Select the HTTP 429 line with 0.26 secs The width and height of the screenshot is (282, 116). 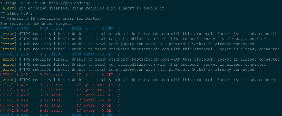61,74
